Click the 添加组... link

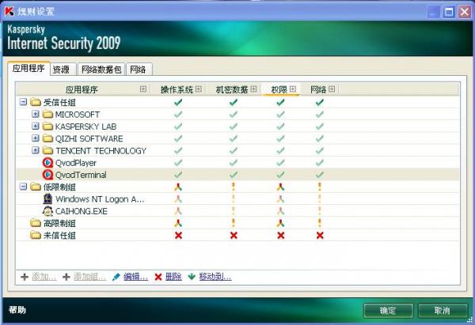click(90, 277)
